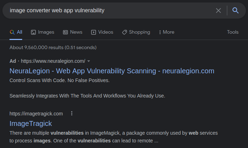248x148 pixels.
Task: Open three-dot menu next to imagetragick.com
Action: coord(72,113)
